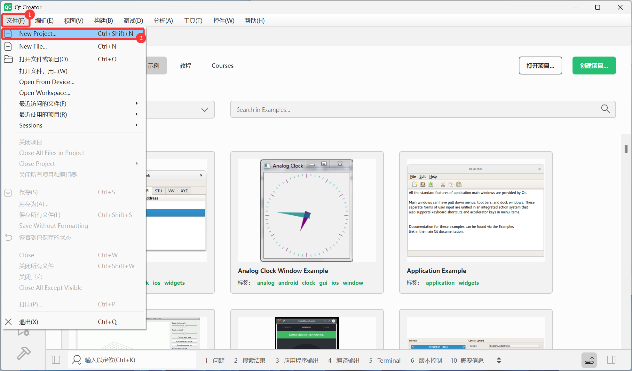Open the 文件(F) menu
Screen dimensions: 632x371
pyautogui.click(x=16, y=20)
